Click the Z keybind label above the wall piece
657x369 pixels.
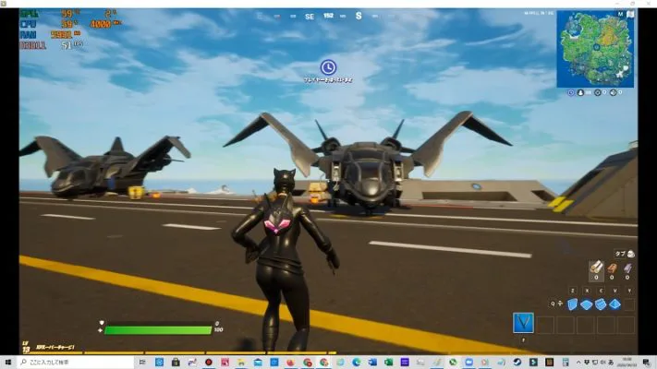point(573,291)
